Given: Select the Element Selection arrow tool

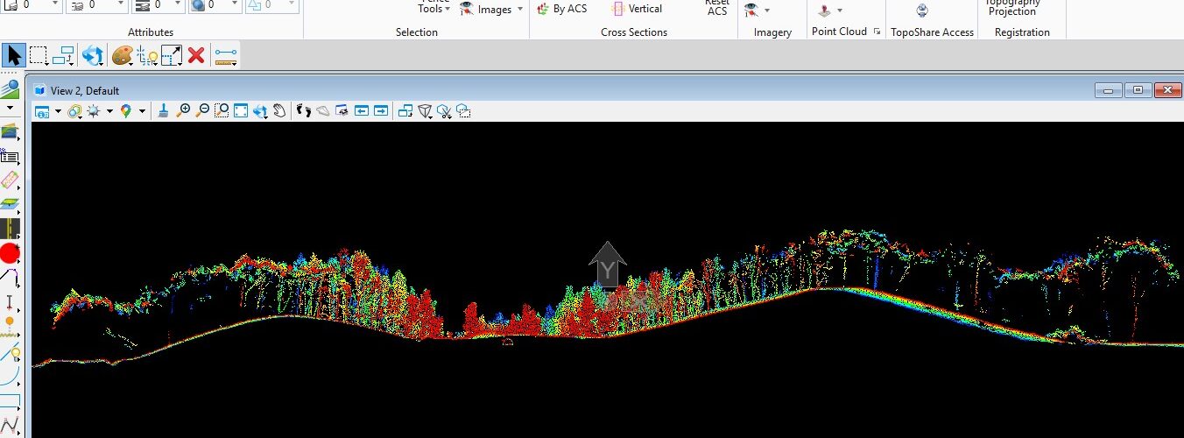Looking at the screenshot, I should 13,55.
